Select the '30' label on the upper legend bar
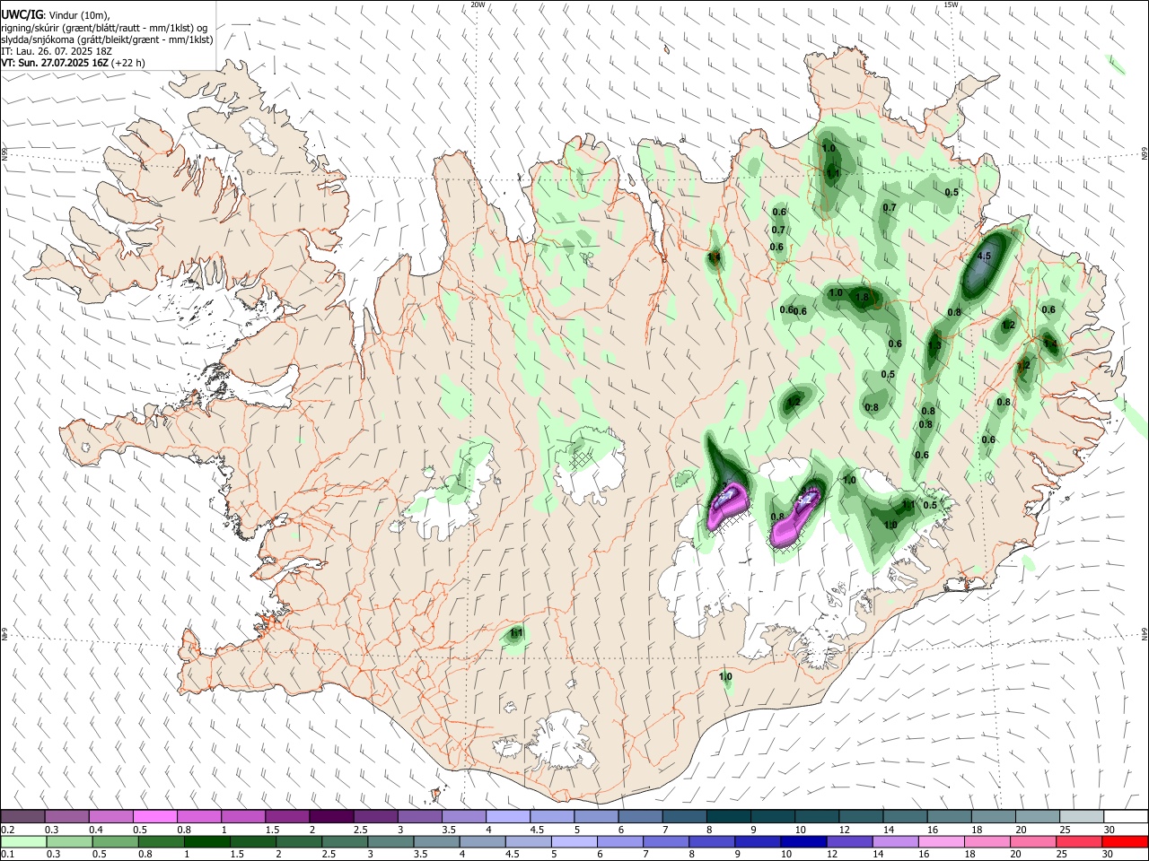 tap(1109, 830)
